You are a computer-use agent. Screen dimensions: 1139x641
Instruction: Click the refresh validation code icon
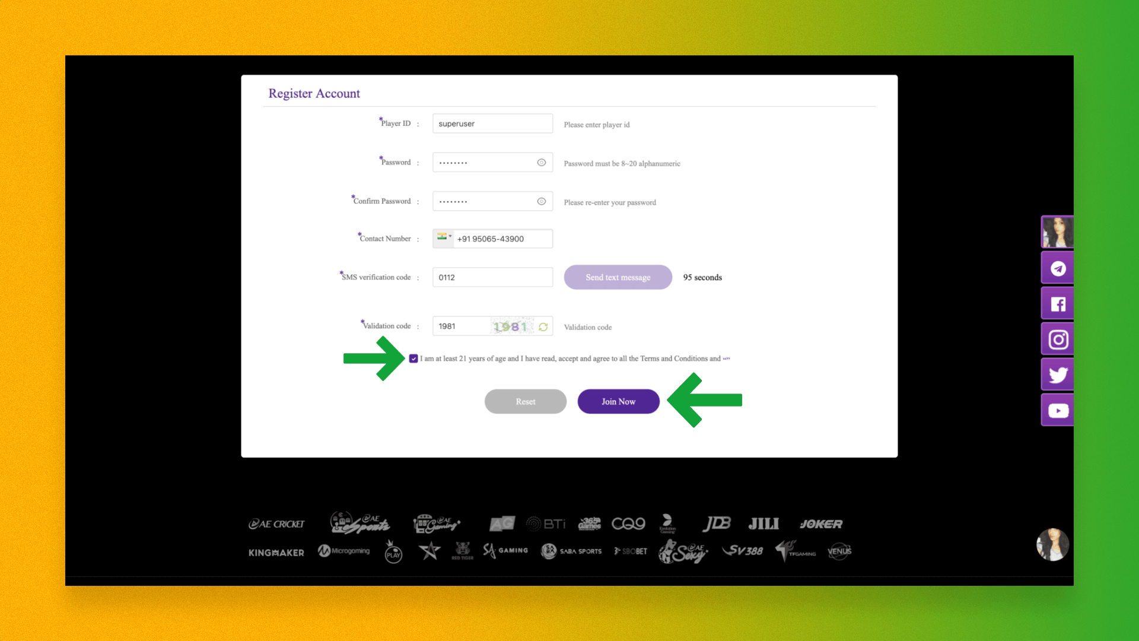[545, 326]
